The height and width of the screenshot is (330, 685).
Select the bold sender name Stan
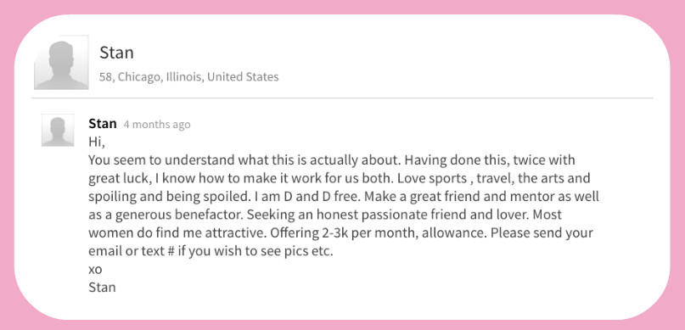[103, 124]
